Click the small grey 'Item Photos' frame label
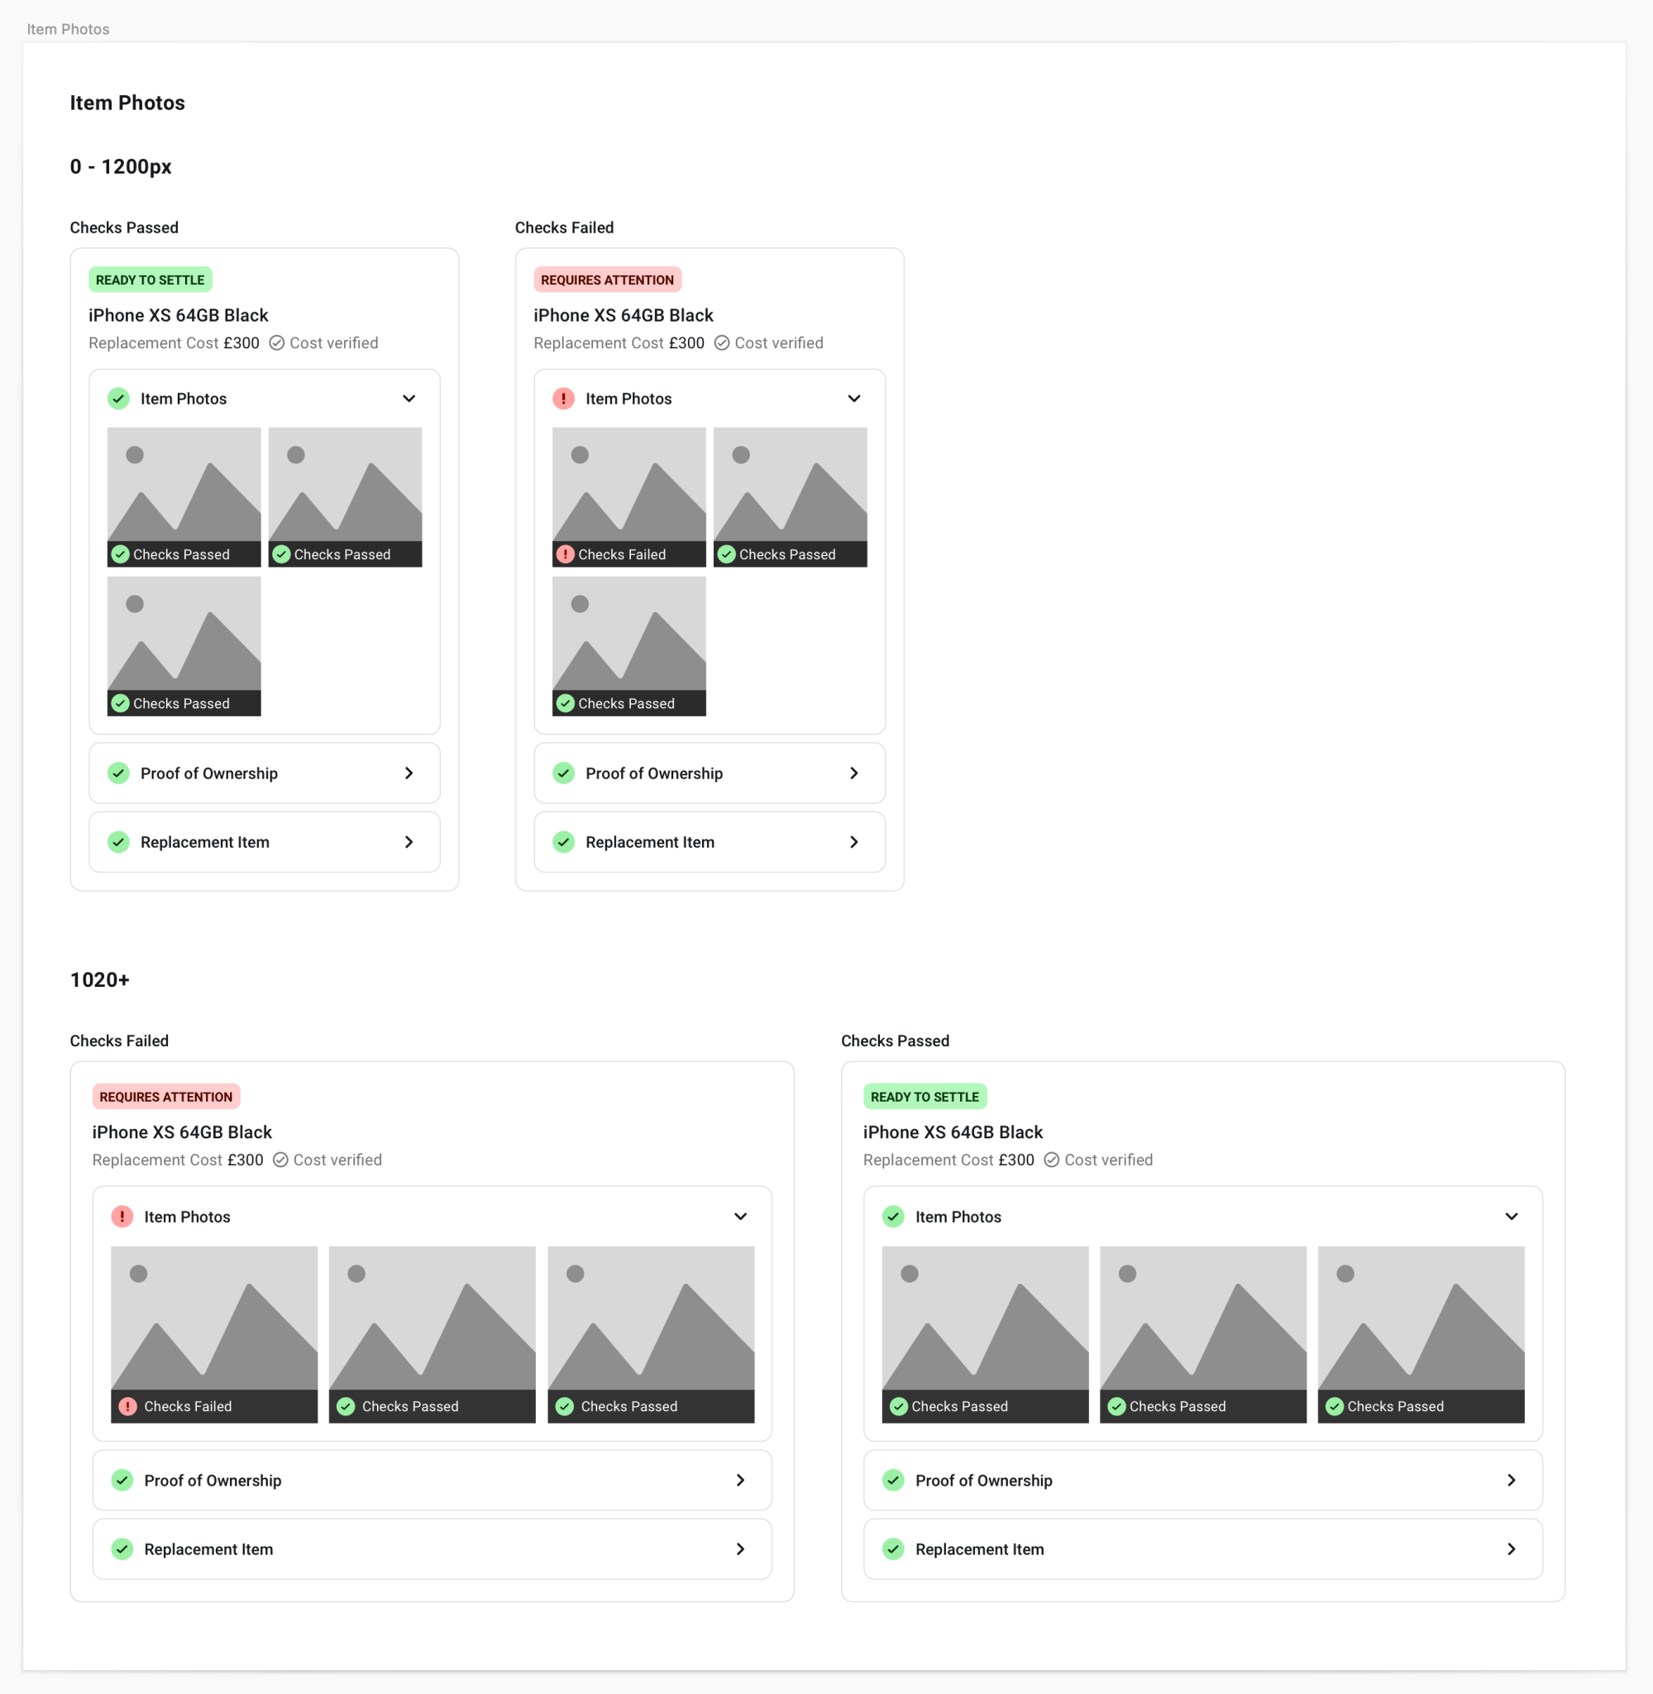Viewport: 1653px width, 1694px height. tap(68, 29)
